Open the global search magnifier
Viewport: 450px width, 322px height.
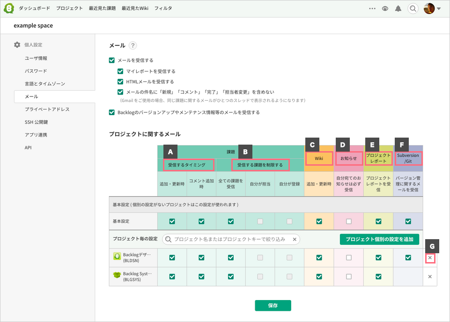coord(413,8)
